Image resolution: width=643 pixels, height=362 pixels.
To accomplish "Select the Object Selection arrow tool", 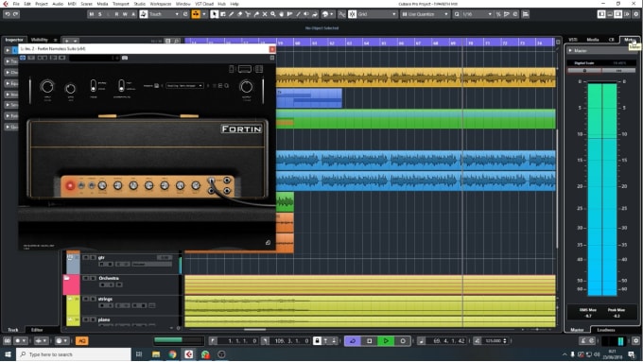I will (x=215, y=14).
